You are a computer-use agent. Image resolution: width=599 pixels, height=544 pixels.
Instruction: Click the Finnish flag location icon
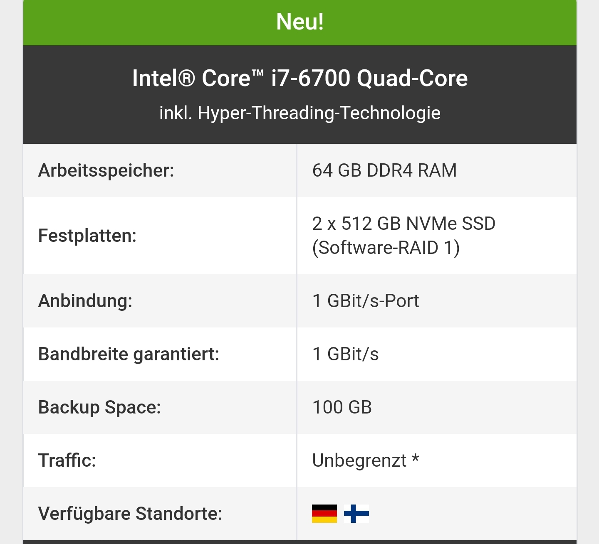point(356,514)
